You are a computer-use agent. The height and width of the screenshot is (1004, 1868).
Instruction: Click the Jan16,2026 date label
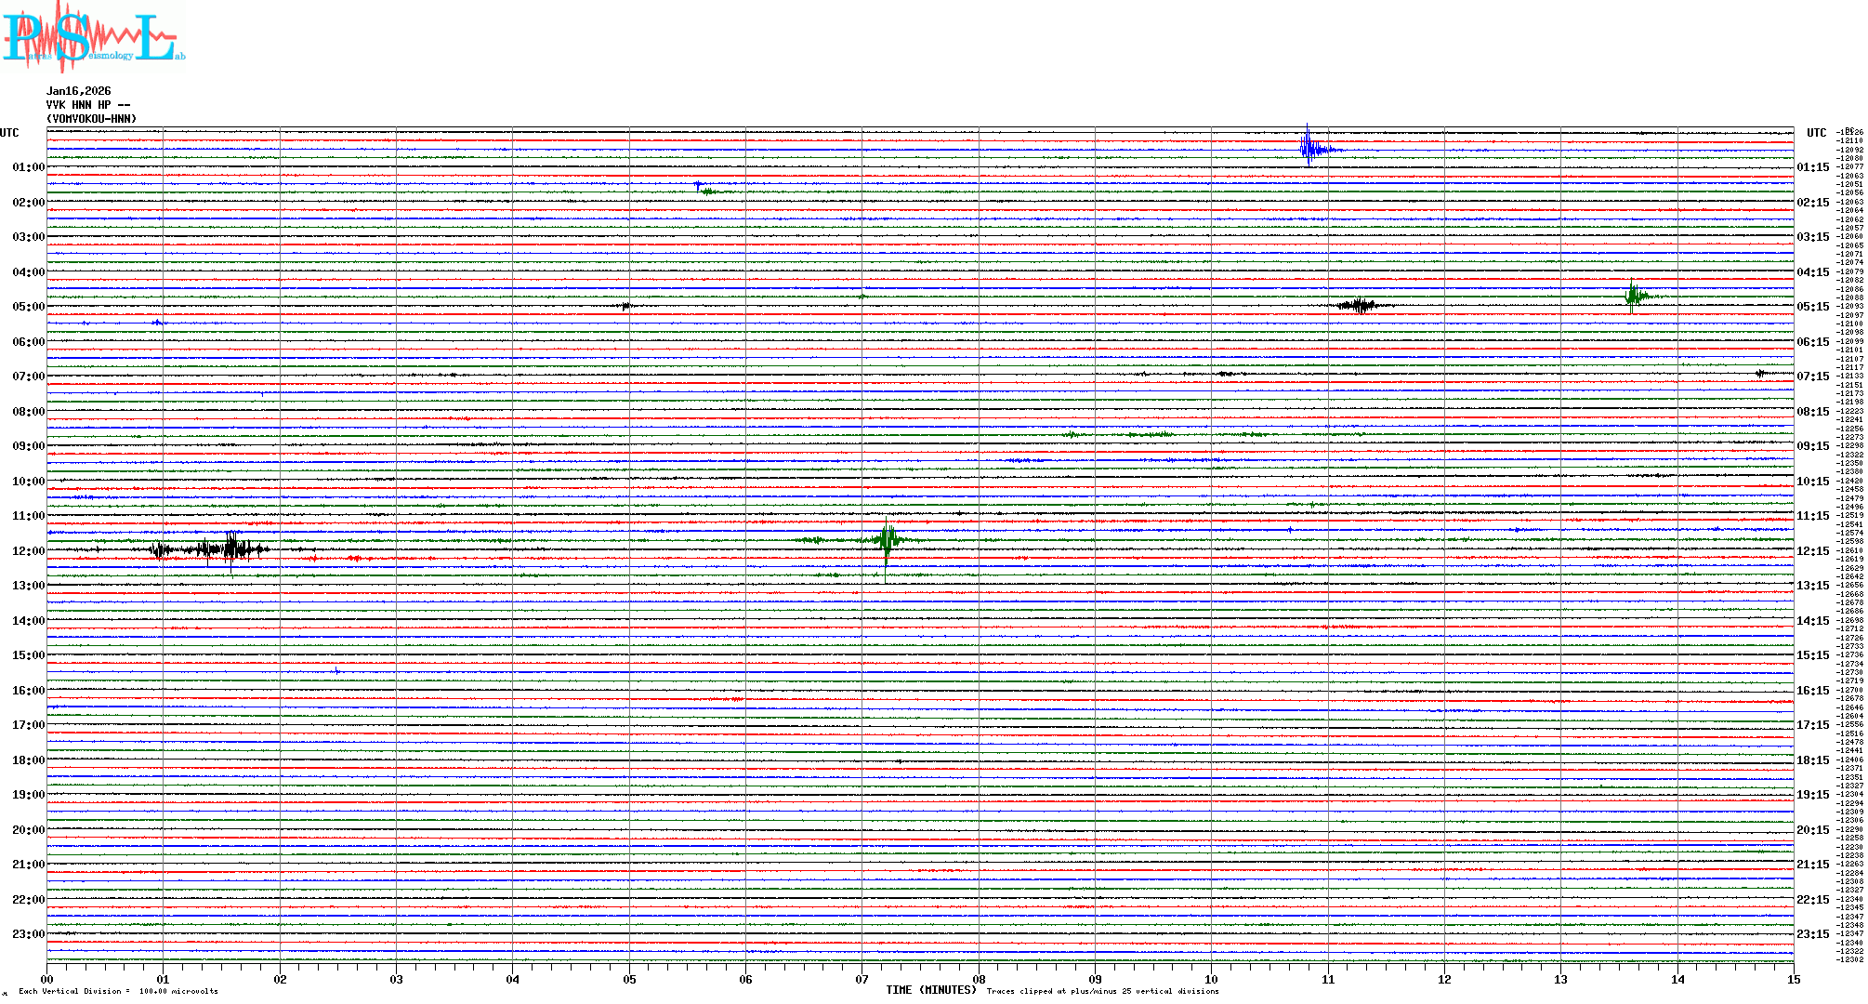click(x=78, y=91)
